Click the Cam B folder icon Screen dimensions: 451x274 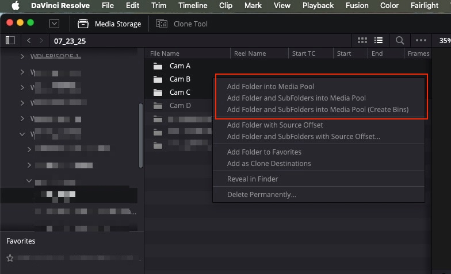(158, 79)
